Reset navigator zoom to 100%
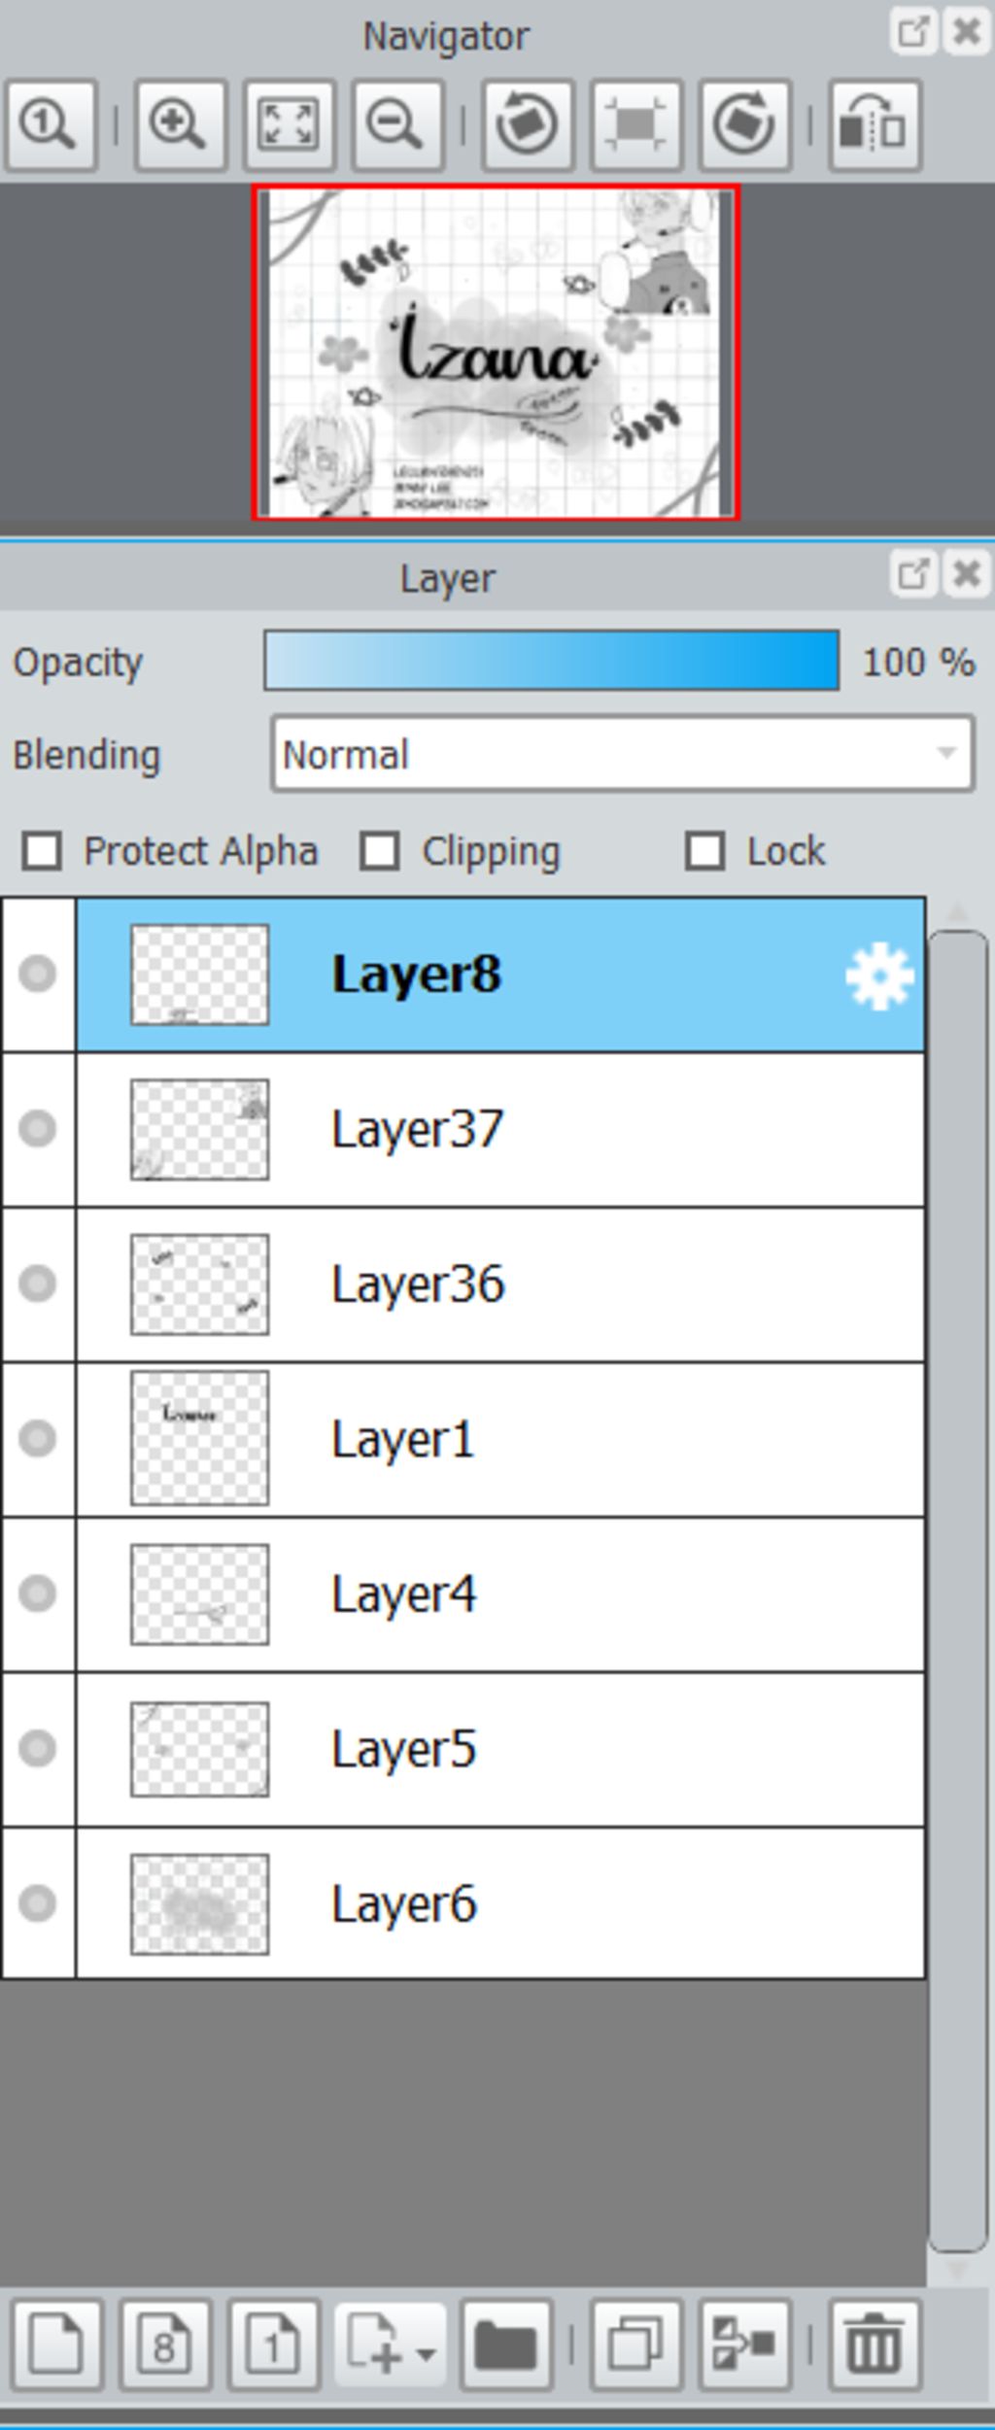The height and width of the screenshot is (2430, 995). tap(51, 126)
